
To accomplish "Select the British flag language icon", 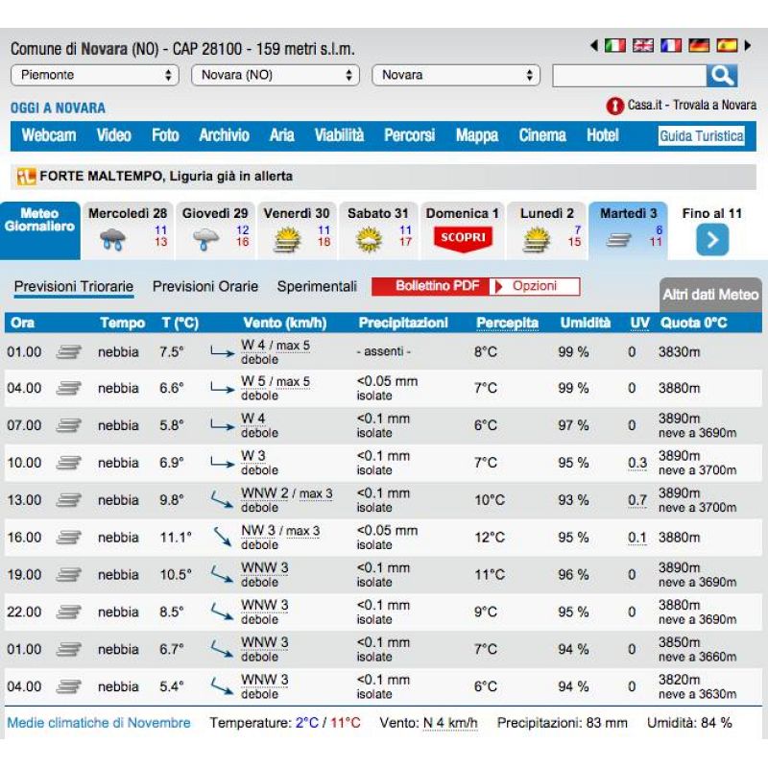I will pos(642,45).
